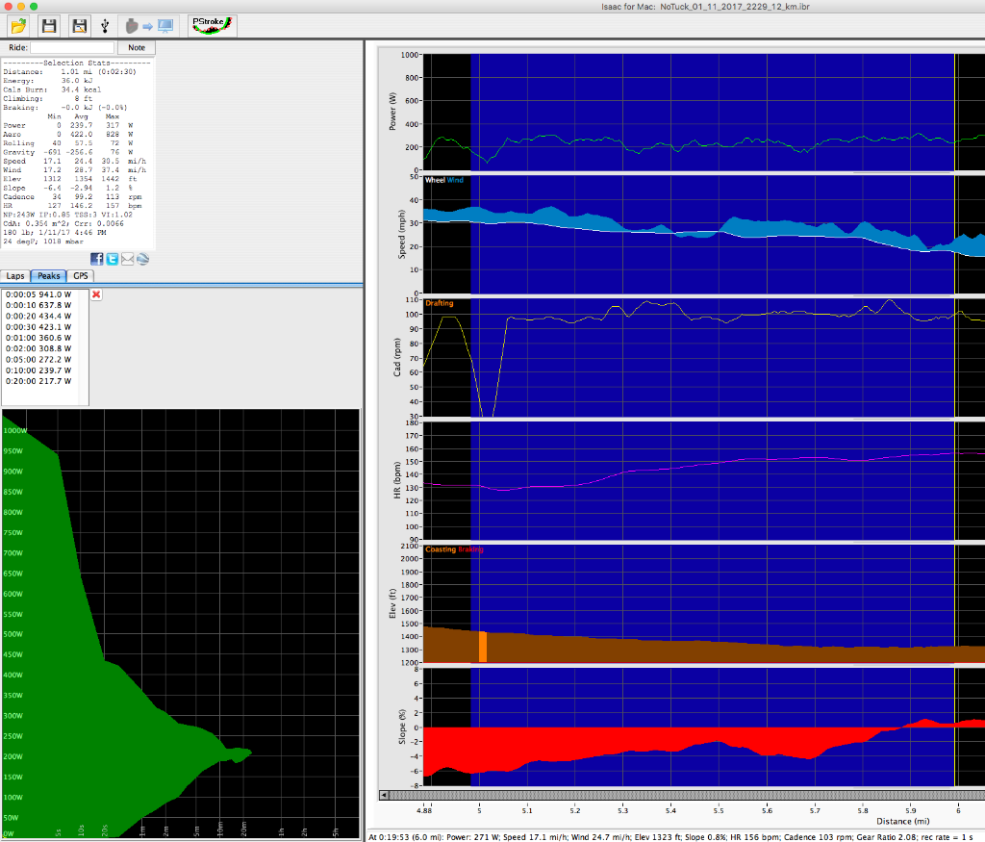985x842 pixels.
Task: Open the GPS tab
Action: 81,276
